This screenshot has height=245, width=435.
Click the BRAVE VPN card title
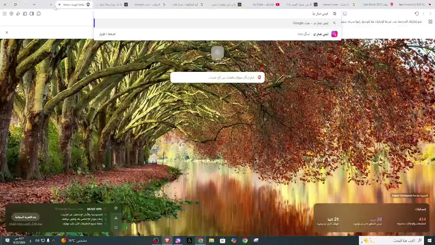pyautogui.click(x=94, y=209)
